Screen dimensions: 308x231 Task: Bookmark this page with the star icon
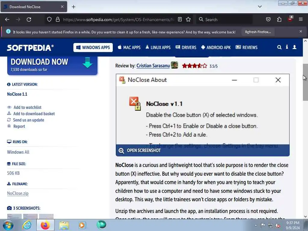[x=188, y=19]
